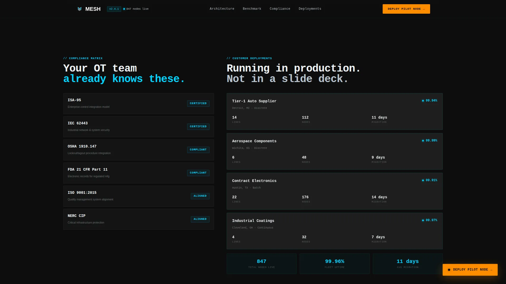Click the 11 days Avg Migration stat
The image size is (506, 284).
[x=408, y=264]
